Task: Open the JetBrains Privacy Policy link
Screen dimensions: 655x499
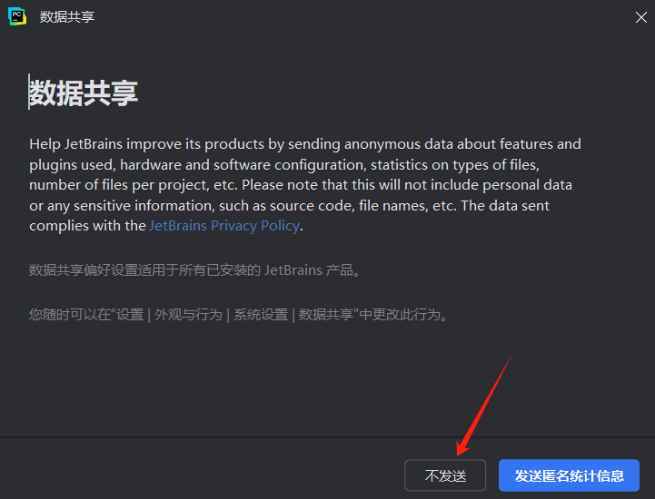Action: [x=224, y=226]
